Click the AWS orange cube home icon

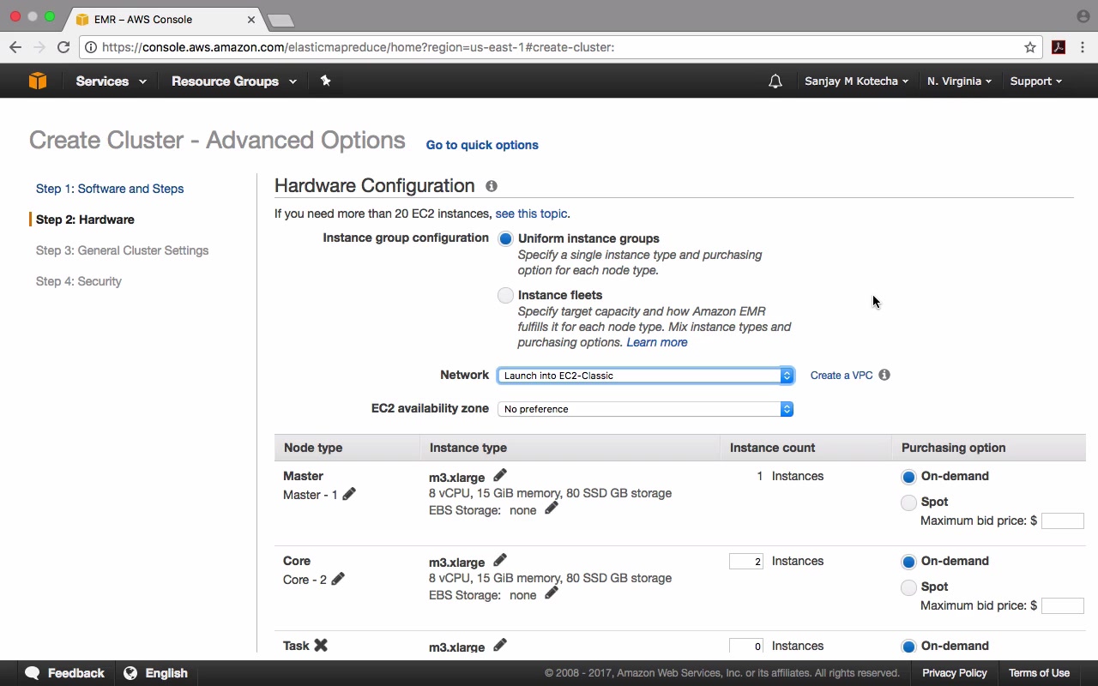(38, 81)
